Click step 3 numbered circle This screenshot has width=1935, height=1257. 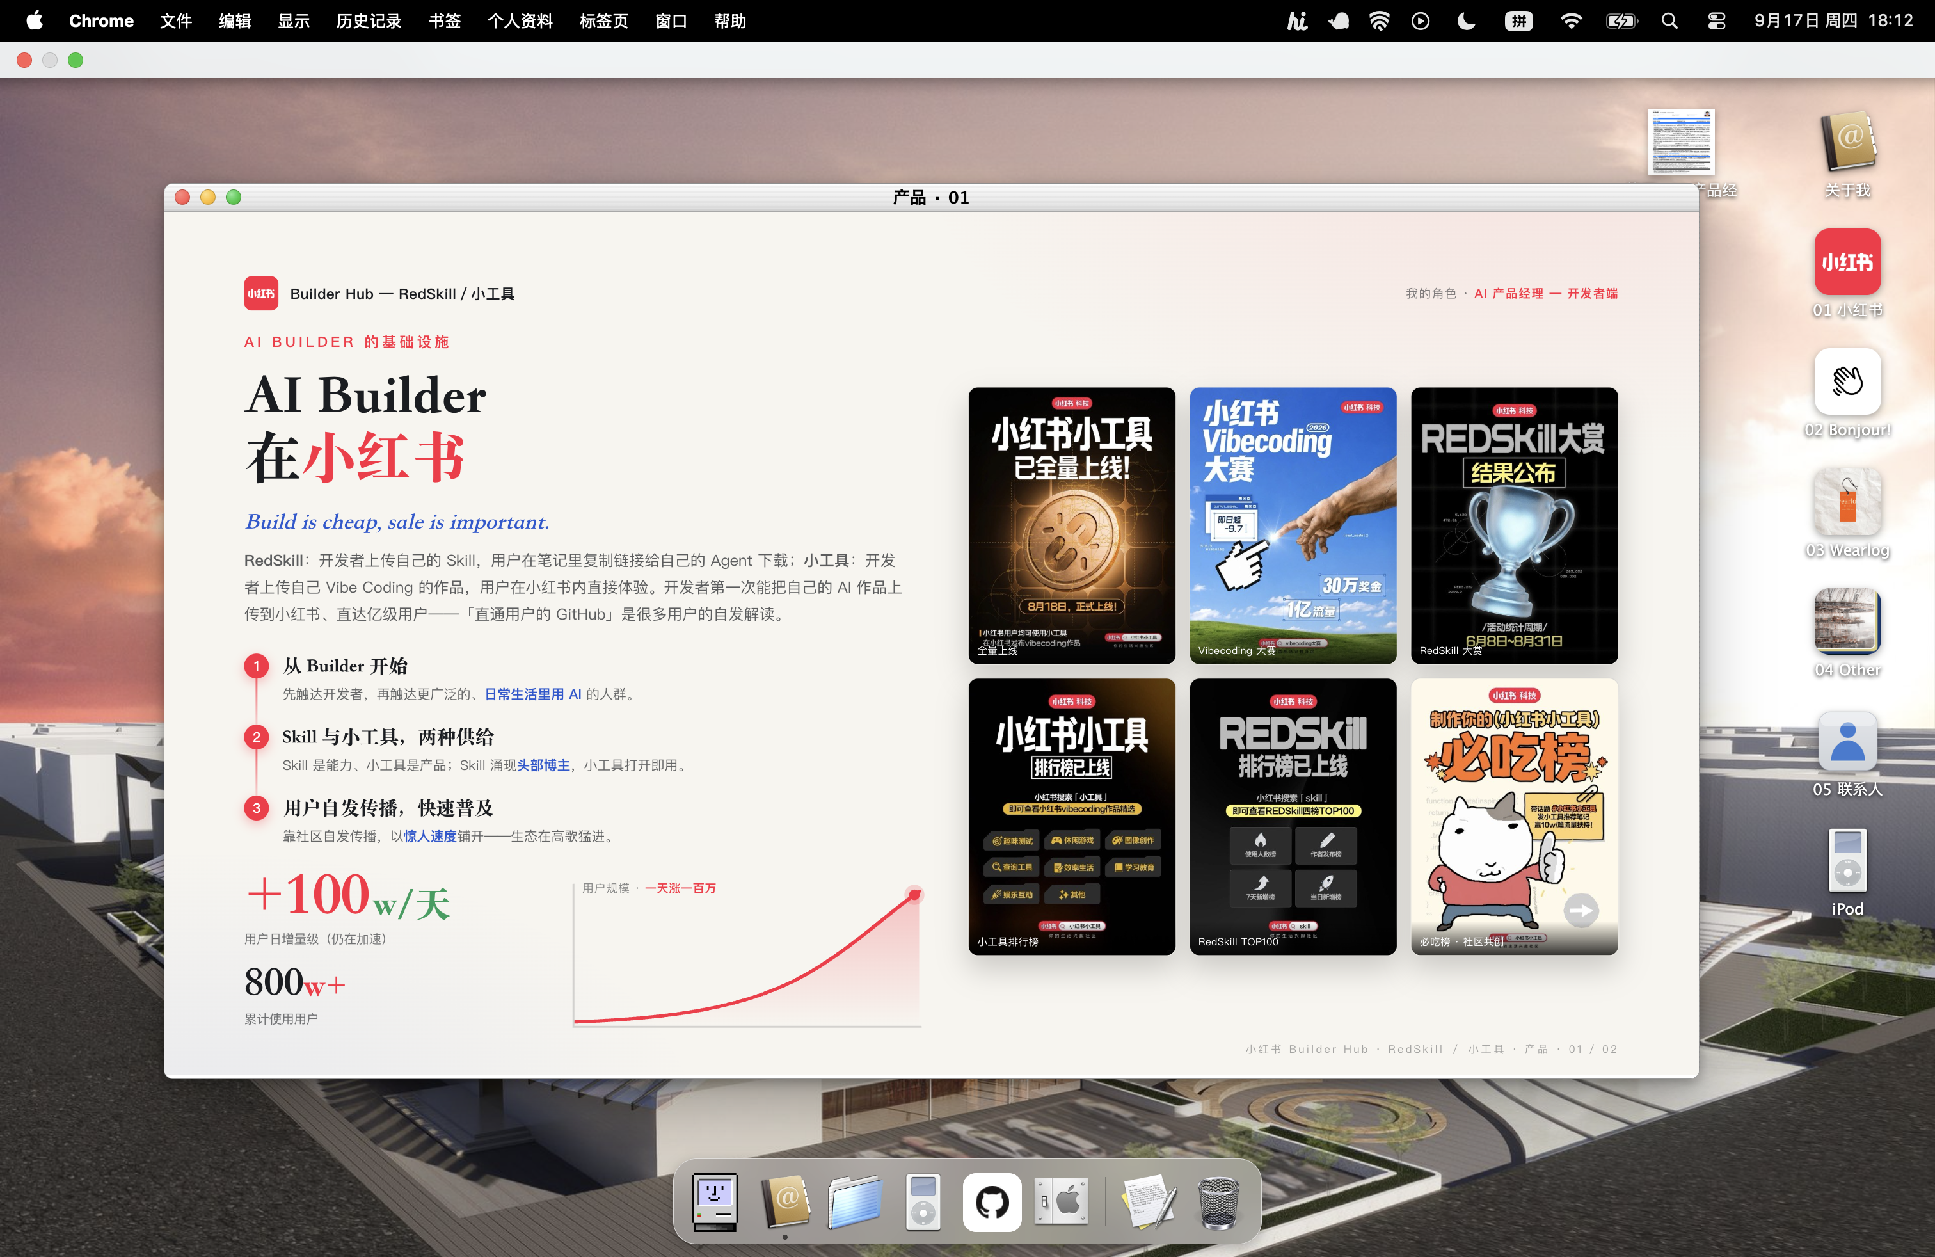pos(256,807)
